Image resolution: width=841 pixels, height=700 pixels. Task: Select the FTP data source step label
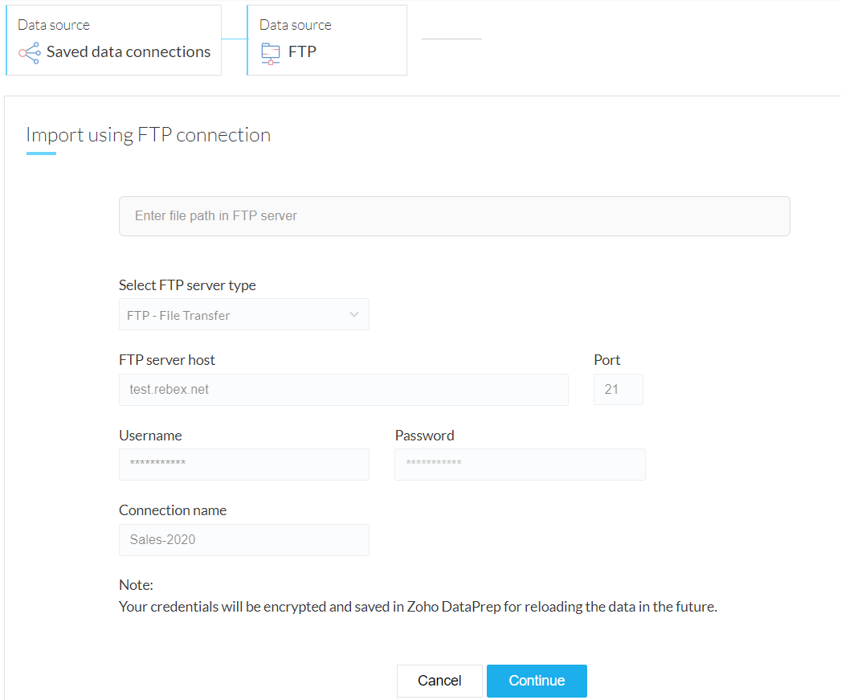coord(303,52)
